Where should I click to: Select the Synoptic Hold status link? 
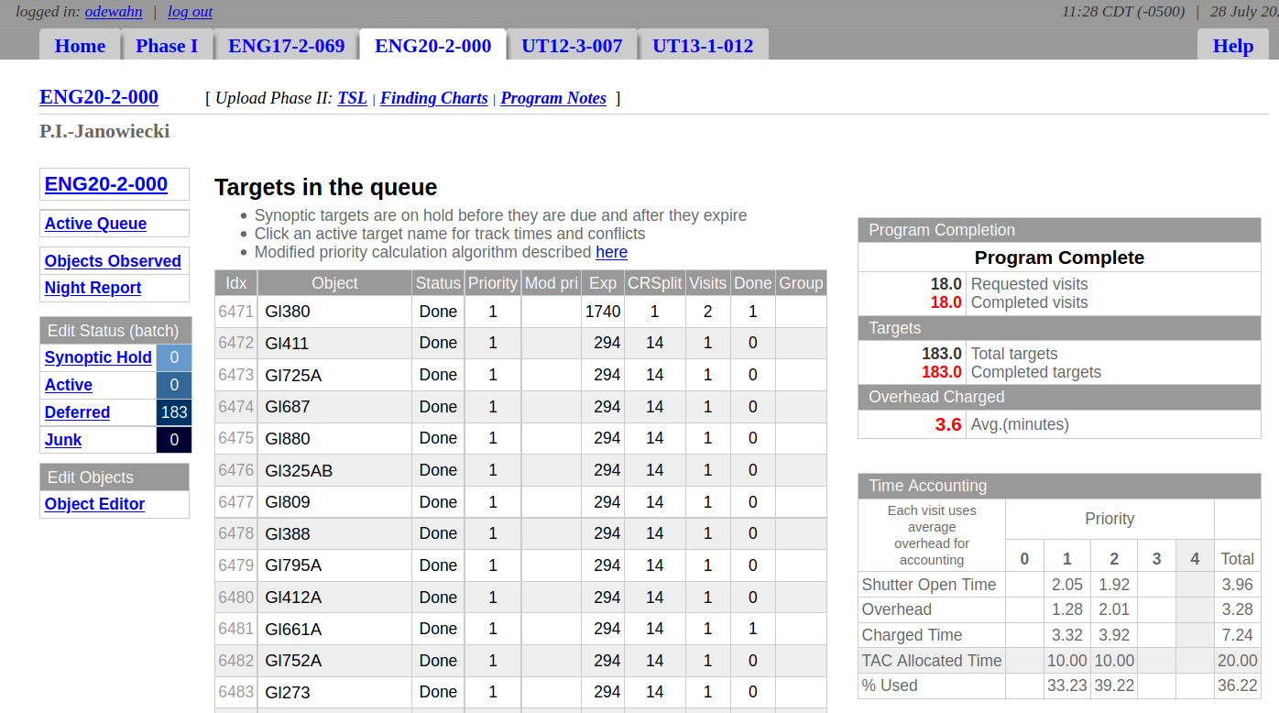pyautogui.click(x=98, y=357)
